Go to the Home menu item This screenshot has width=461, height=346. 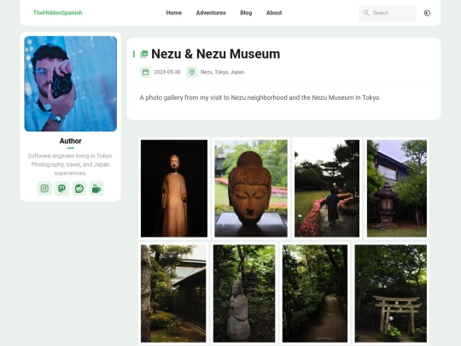click(174, 13)
